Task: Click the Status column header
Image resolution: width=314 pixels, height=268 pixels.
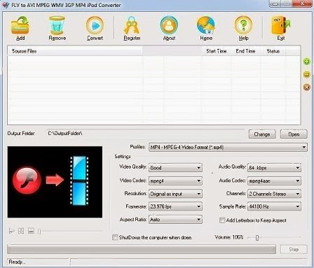Action: tap(273, 51)
